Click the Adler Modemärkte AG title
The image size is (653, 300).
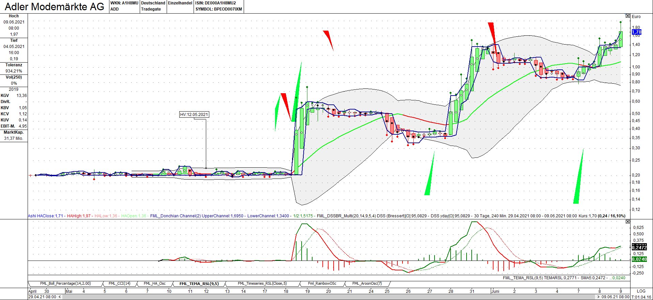click(x=55, y=7)
